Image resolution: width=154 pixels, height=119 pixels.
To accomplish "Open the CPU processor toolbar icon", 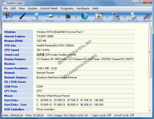I will pyautogui.click(x=68, y=16).
